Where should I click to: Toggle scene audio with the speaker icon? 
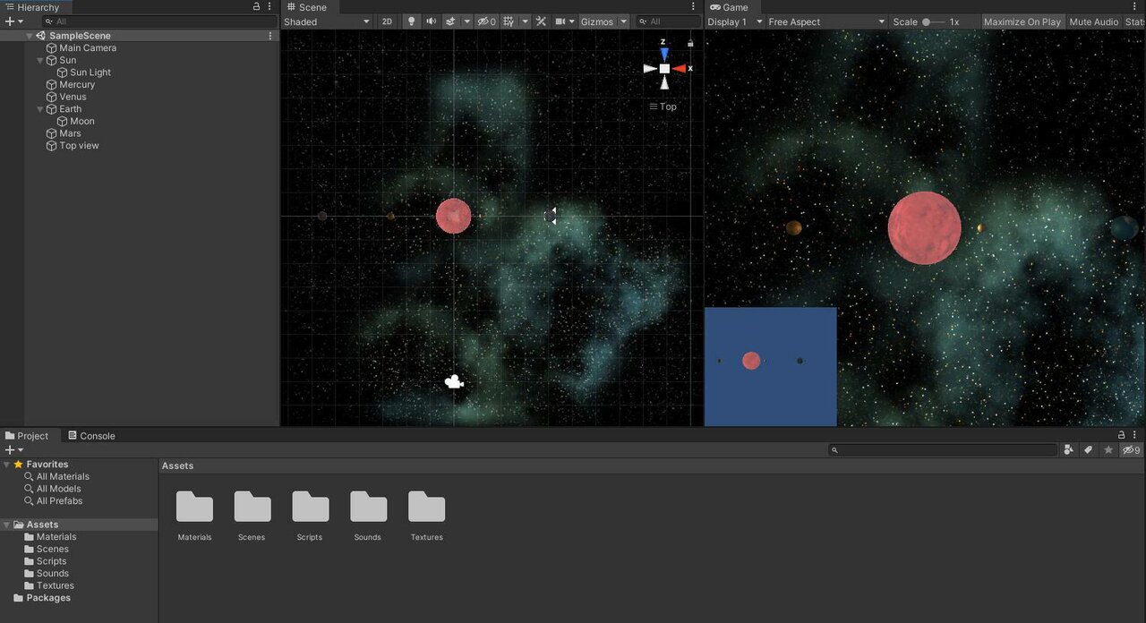coord(431,21)
